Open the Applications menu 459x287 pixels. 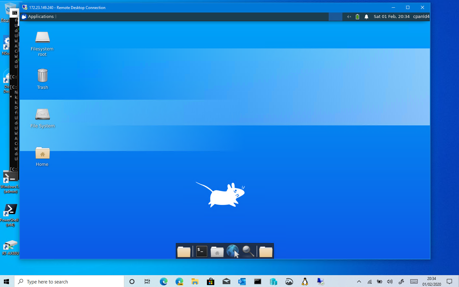tap(38, 17)
